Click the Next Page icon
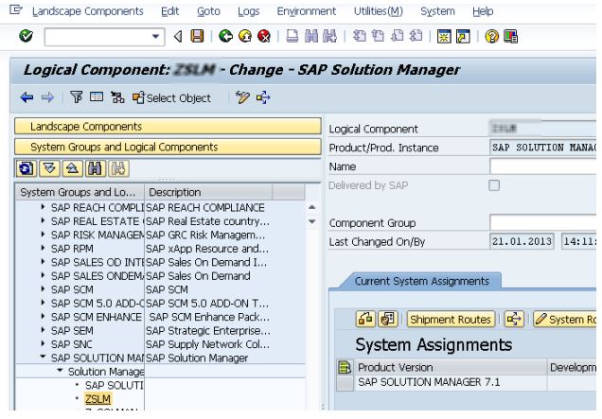The height and width of the screenshot is (419, 602). [397, 37]
